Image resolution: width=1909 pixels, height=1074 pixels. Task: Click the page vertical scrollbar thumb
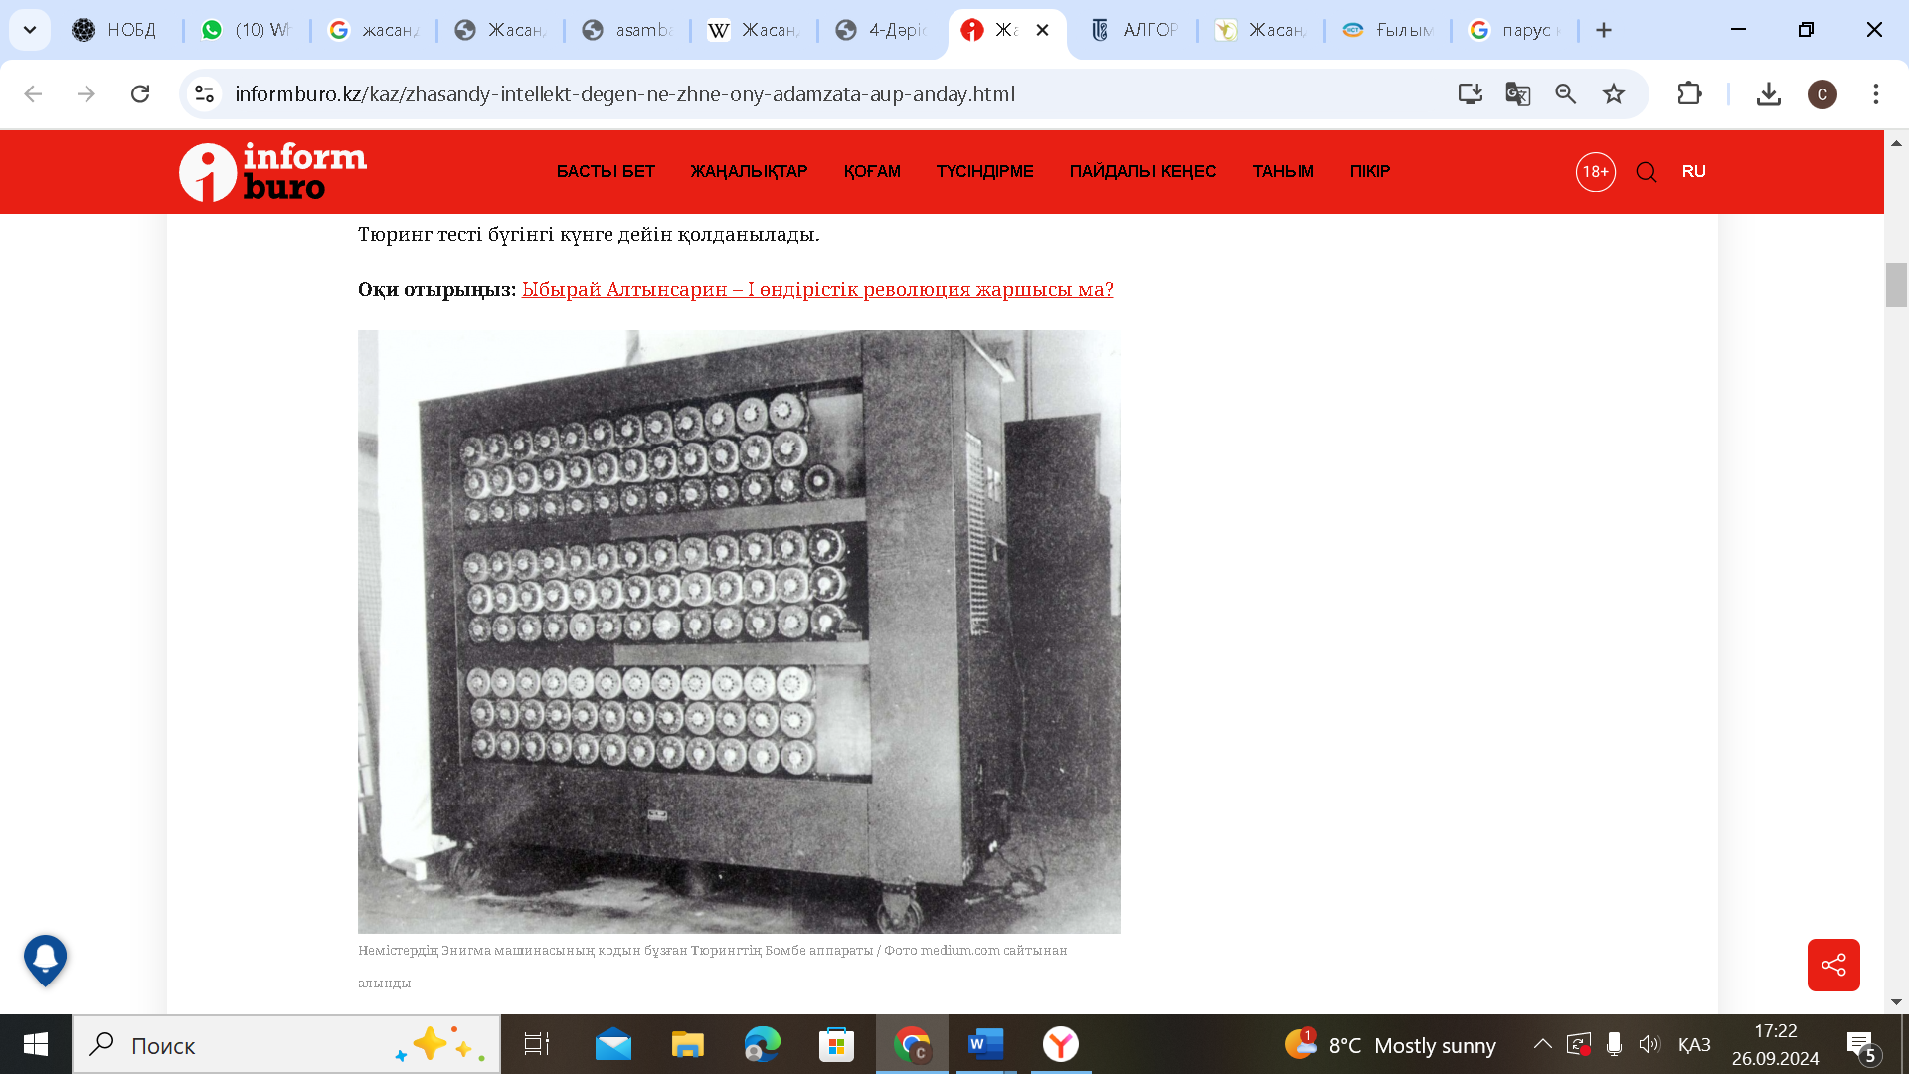coord(1895,285)
